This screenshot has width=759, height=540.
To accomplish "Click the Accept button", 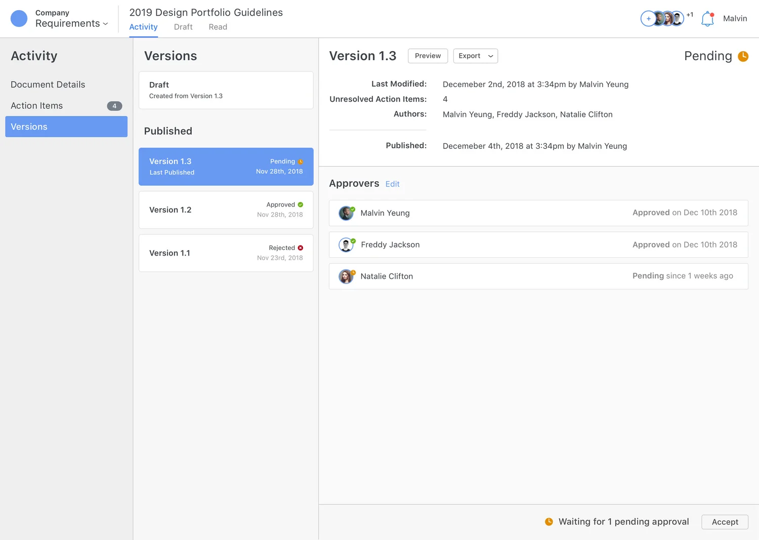I will click(725, 522).
